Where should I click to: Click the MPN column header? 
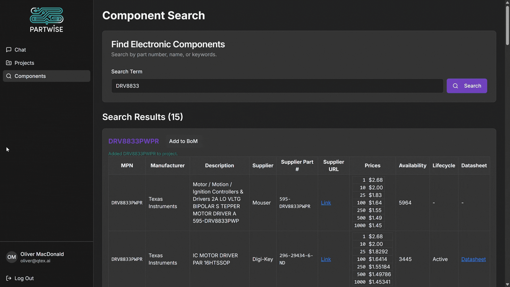pos(127,166)
